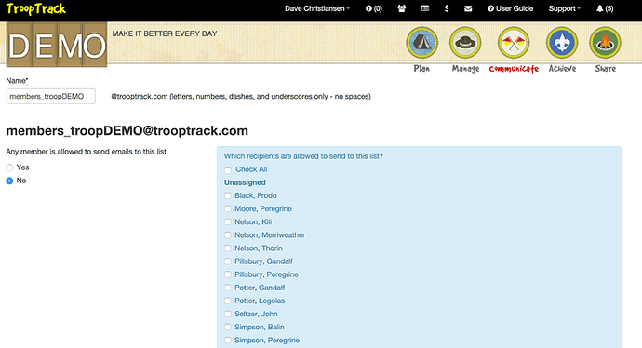This screenshot has width=642, height=348.
Task: Click the TroopTrack logo link
Action: (36, 8)
